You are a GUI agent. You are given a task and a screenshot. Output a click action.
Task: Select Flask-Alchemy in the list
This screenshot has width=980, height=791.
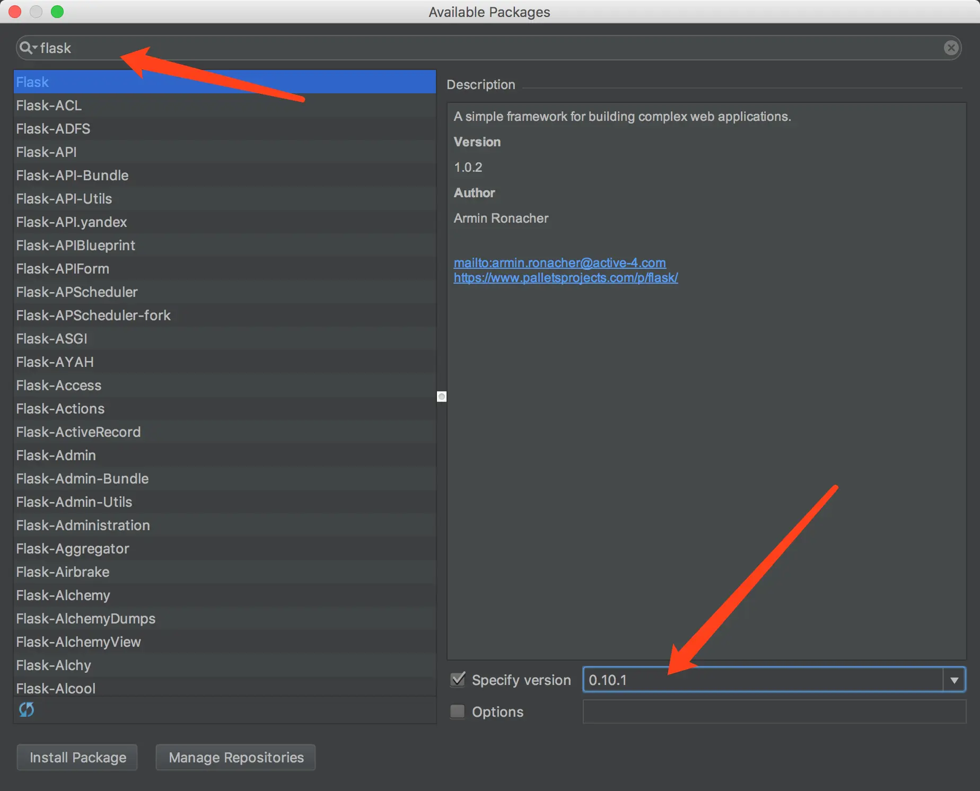pyautogui.click(x=225, y=595)
